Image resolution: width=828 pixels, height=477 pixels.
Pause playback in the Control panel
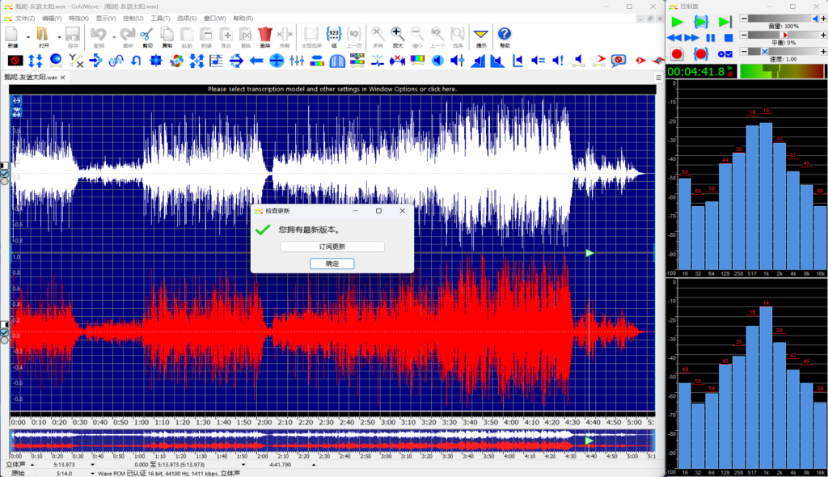tap(711, 37)
